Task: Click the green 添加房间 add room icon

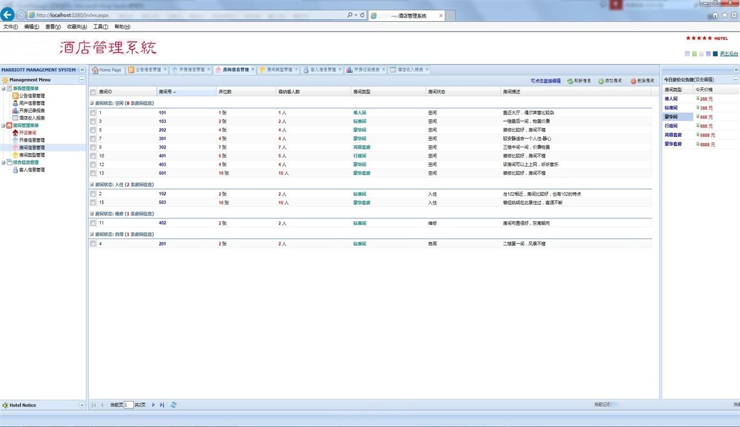Action: [x=601, y=81]
